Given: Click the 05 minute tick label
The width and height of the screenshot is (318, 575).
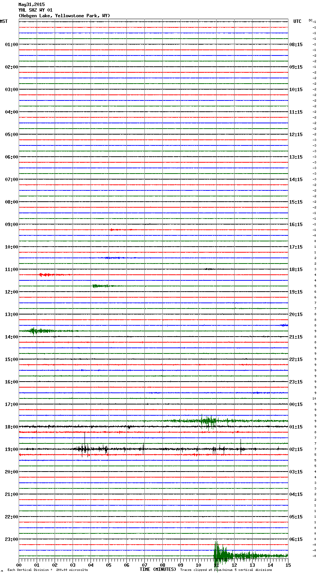Looking at the screenshot, I should 108,565.
